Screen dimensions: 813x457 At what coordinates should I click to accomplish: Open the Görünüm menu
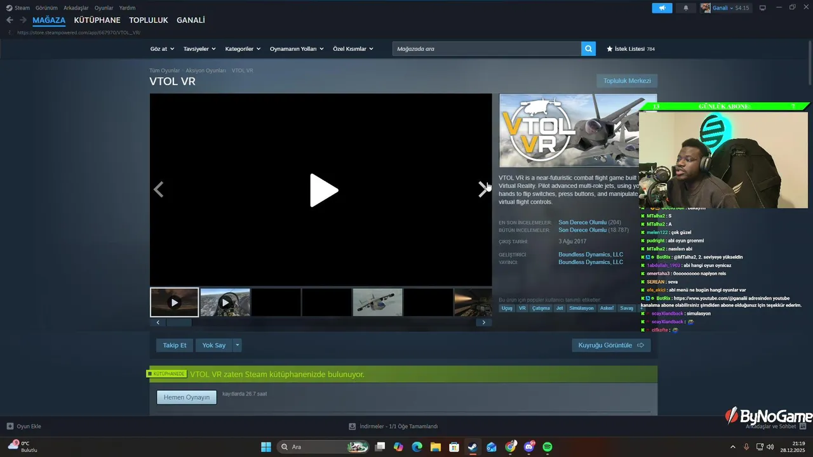click(46, 8)
